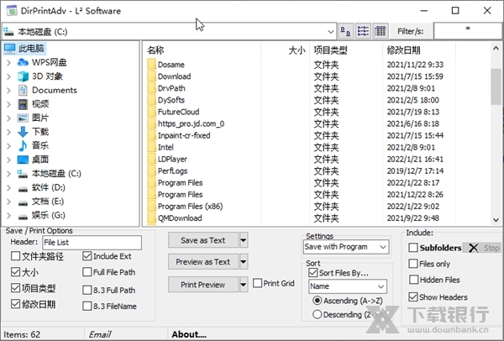This screenshot has height=341, width=504.
Task: Select the WPS网盘 item in tree
Action: click(49, 62)
